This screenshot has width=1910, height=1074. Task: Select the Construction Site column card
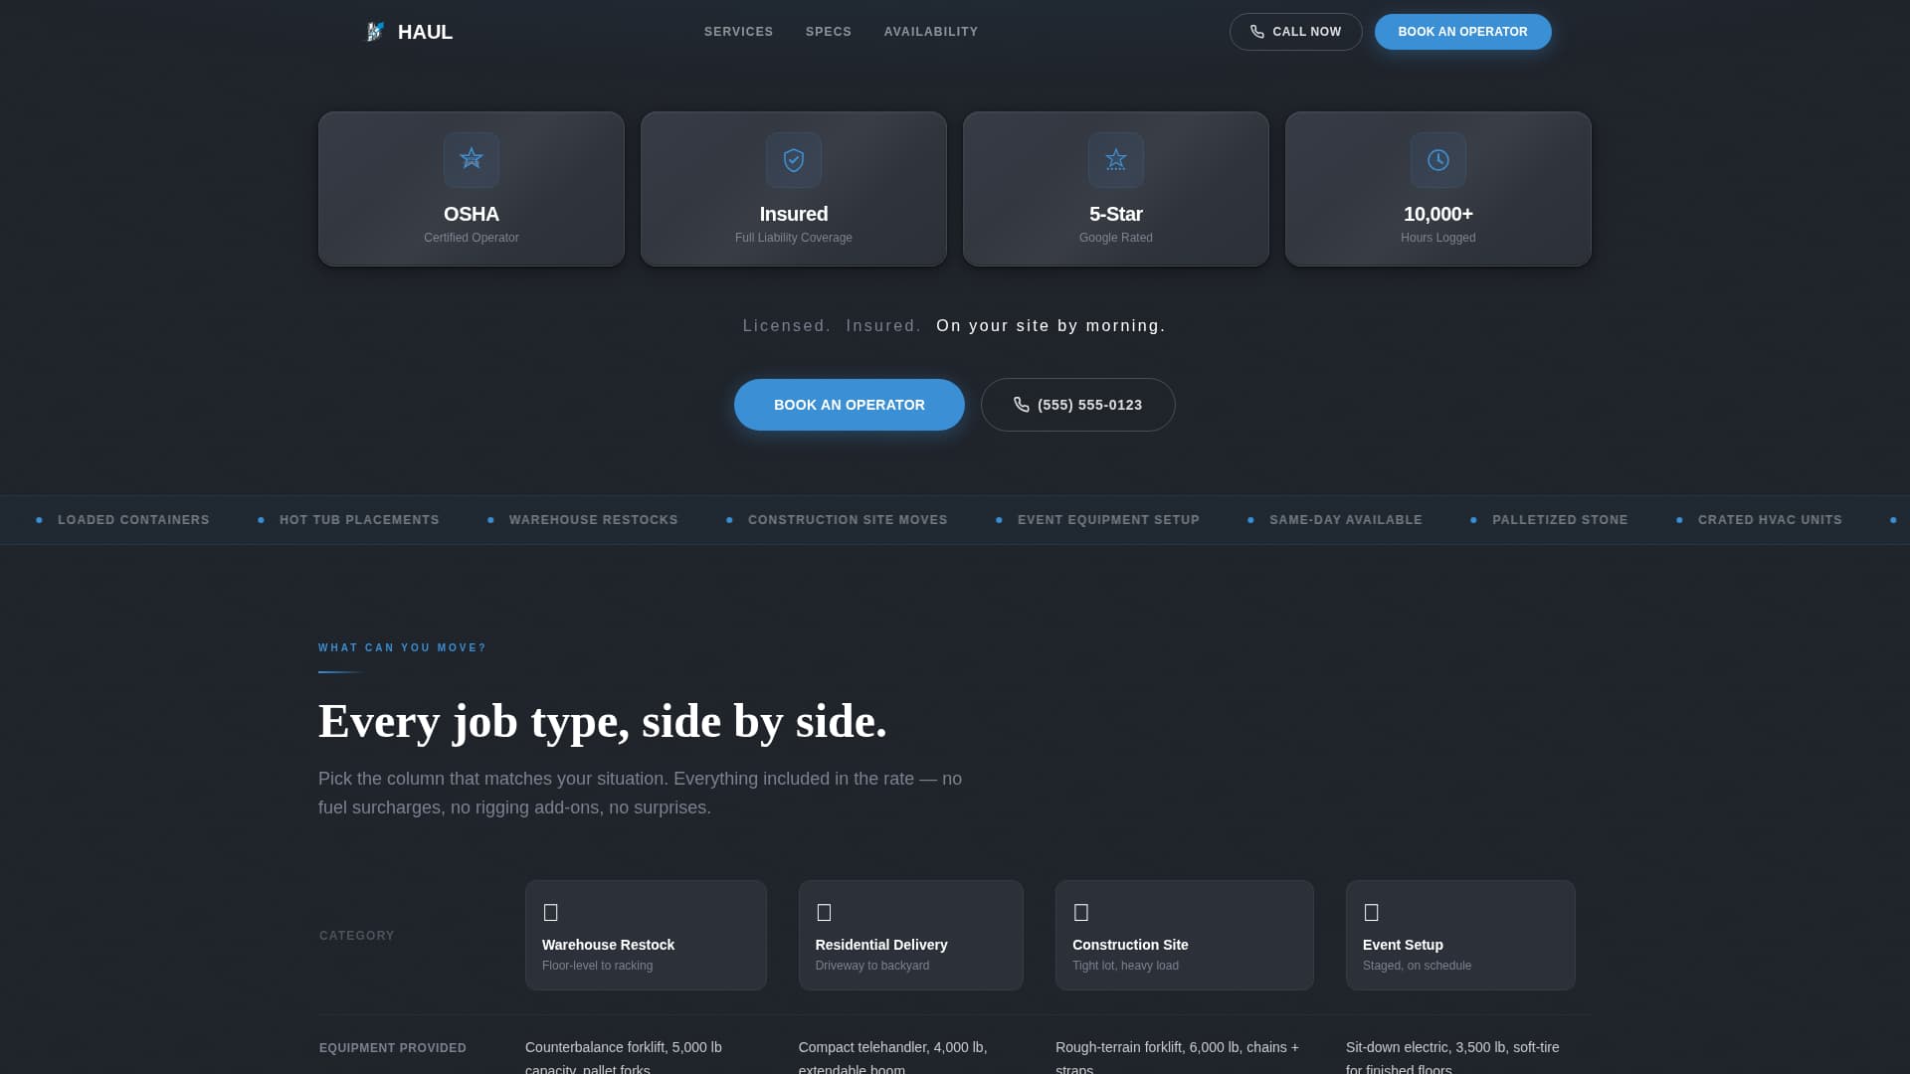(1184, 935)
